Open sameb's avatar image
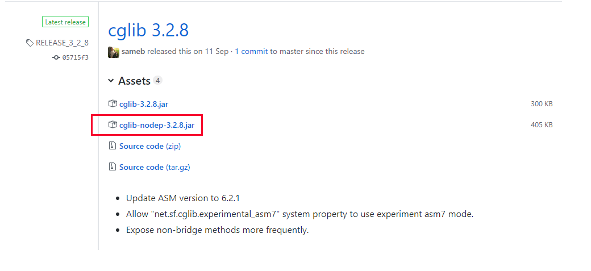 [x=114, y=52]
